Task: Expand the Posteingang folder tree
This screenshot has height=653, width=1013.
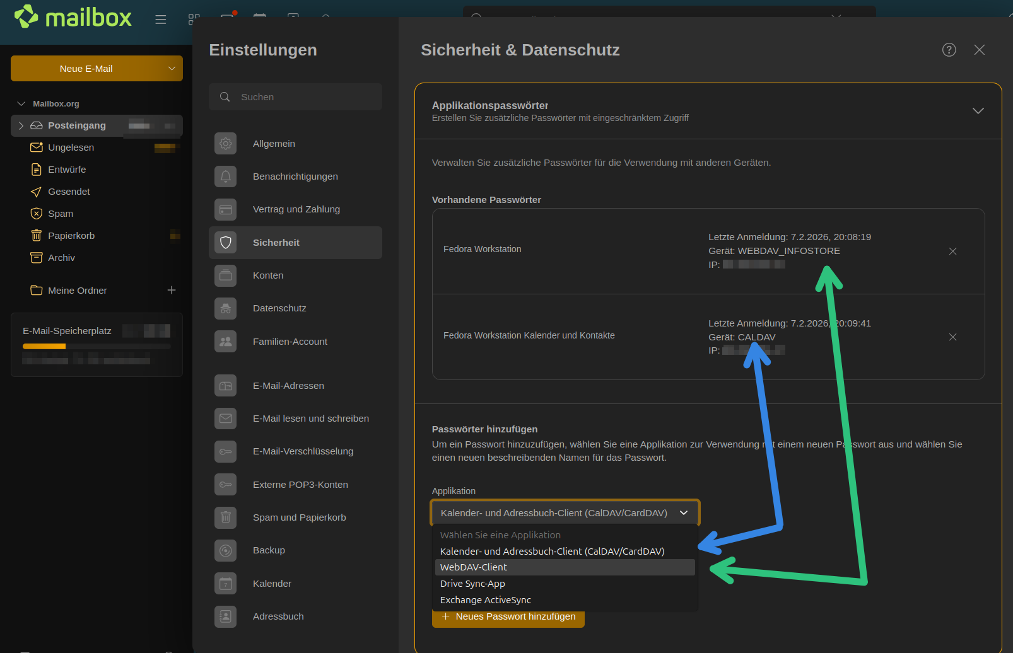Action: coord(21,125)
